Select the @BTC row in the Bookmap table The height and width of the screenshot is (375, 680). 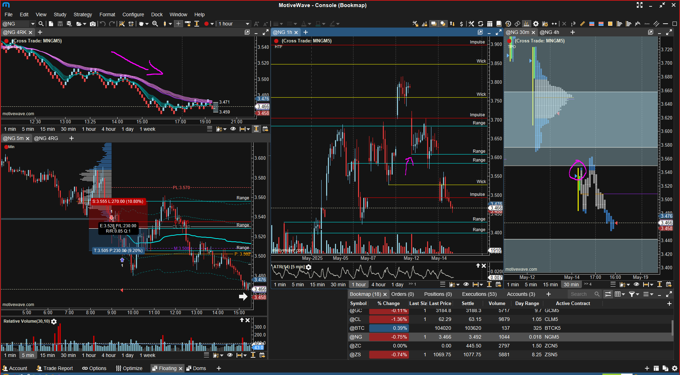click(510, 328)
